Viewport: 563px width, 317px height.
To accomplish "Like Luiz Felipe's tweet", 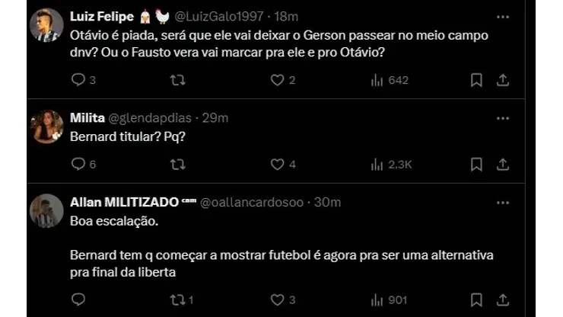I will coord(278,79).
